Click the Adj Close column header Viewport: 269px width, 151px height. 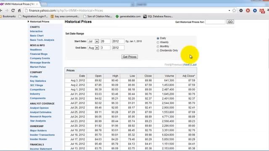187,76
